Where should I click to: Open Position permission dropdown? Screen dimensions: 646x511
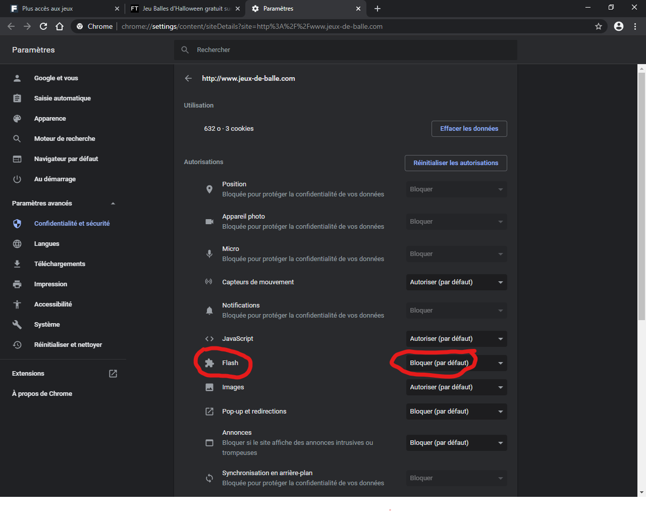coord(456,189)
